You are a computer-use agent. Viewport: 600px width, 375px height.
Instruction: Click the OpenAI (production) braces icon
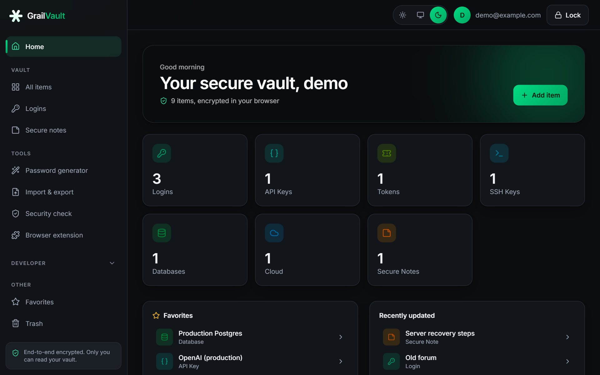pos(164,361)
